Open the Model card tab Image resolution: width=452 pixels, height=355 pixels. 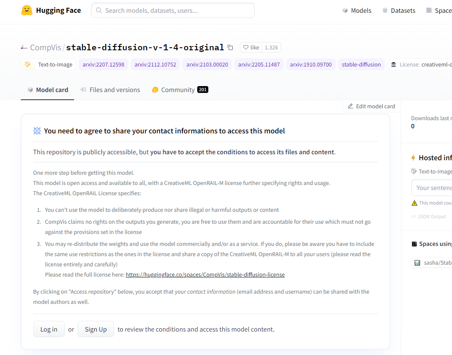48,90
